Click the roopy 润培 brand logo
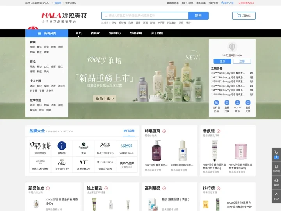This screenshot has height=211, width=281. [40, 145]
